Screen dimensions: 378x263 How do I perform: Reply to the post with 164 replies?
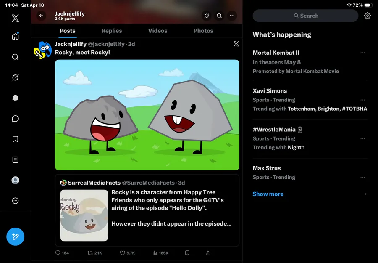(62, 253)
